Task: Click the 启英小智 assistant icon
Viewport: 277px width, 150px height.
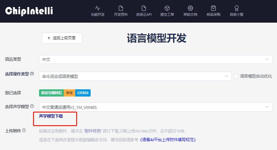Action: (236, 8)
